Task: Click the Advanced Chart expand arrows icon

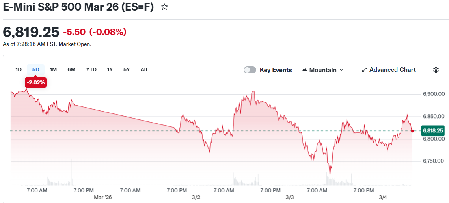Action: (365, 70)
